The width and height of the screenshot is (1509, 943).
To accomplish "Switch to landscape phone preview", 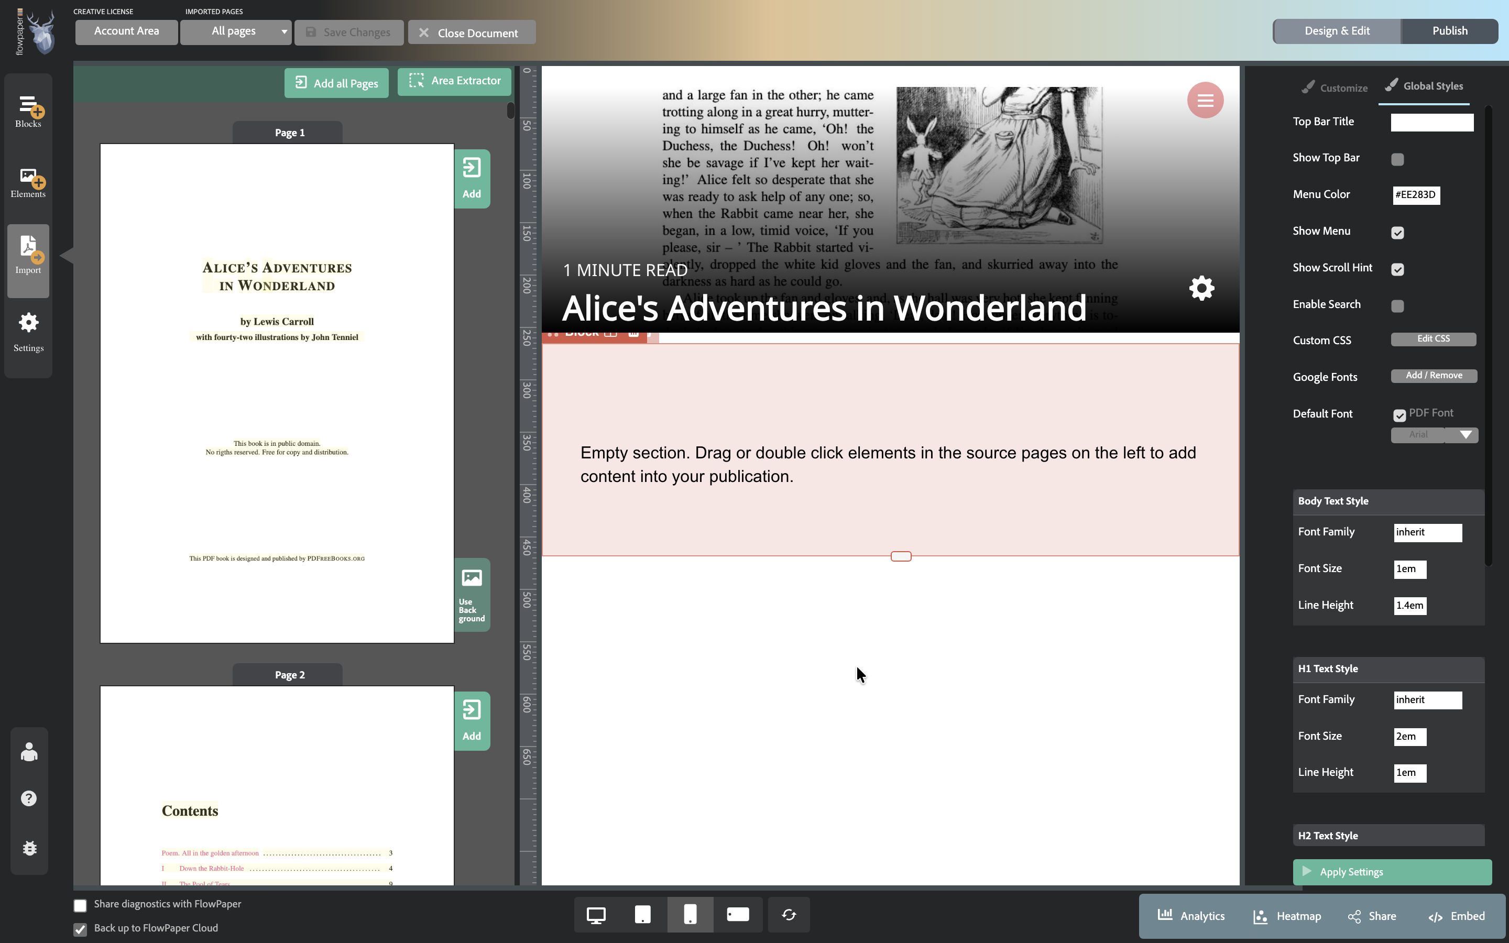I will (737, 914).
